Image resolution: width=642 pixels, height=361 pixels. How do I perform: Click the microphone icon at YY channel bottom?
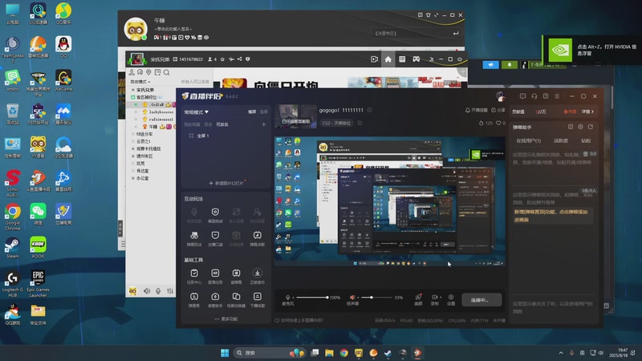pyautogui.click(x=158, y=291)
